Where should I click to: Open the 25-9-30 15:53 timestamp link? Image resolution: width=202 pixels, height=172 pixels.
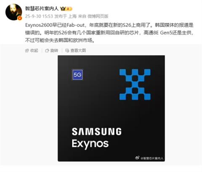(39, 16)
